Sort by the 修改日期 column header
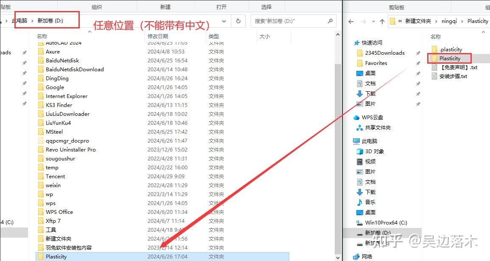The image size is (490, 261). pyautogui.click(x=158, y=36)
